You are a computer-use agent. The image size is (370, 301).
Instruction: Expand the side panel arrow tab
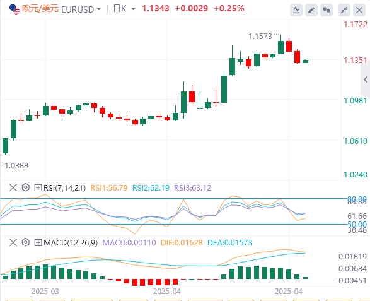click(366, 80)
